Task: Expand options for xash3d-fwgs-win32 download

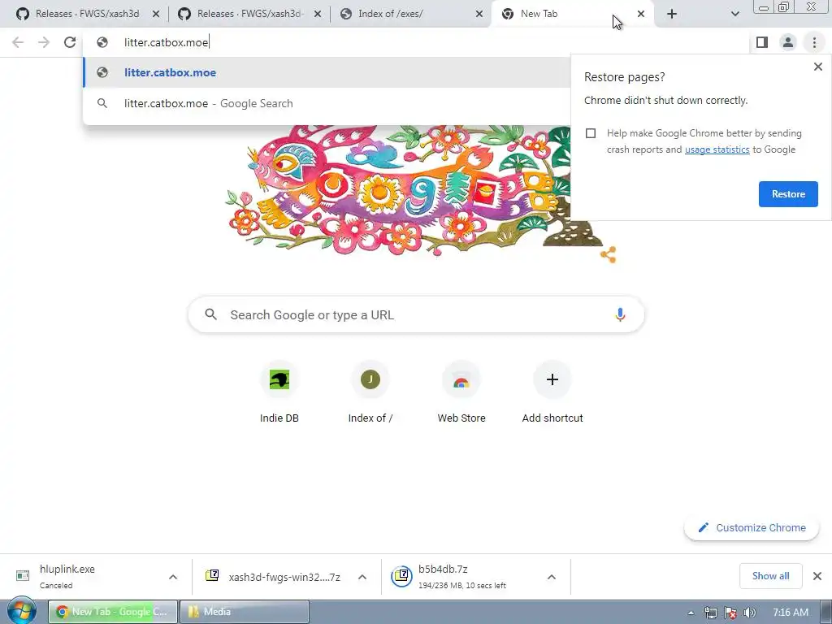Action: [362, 577]
